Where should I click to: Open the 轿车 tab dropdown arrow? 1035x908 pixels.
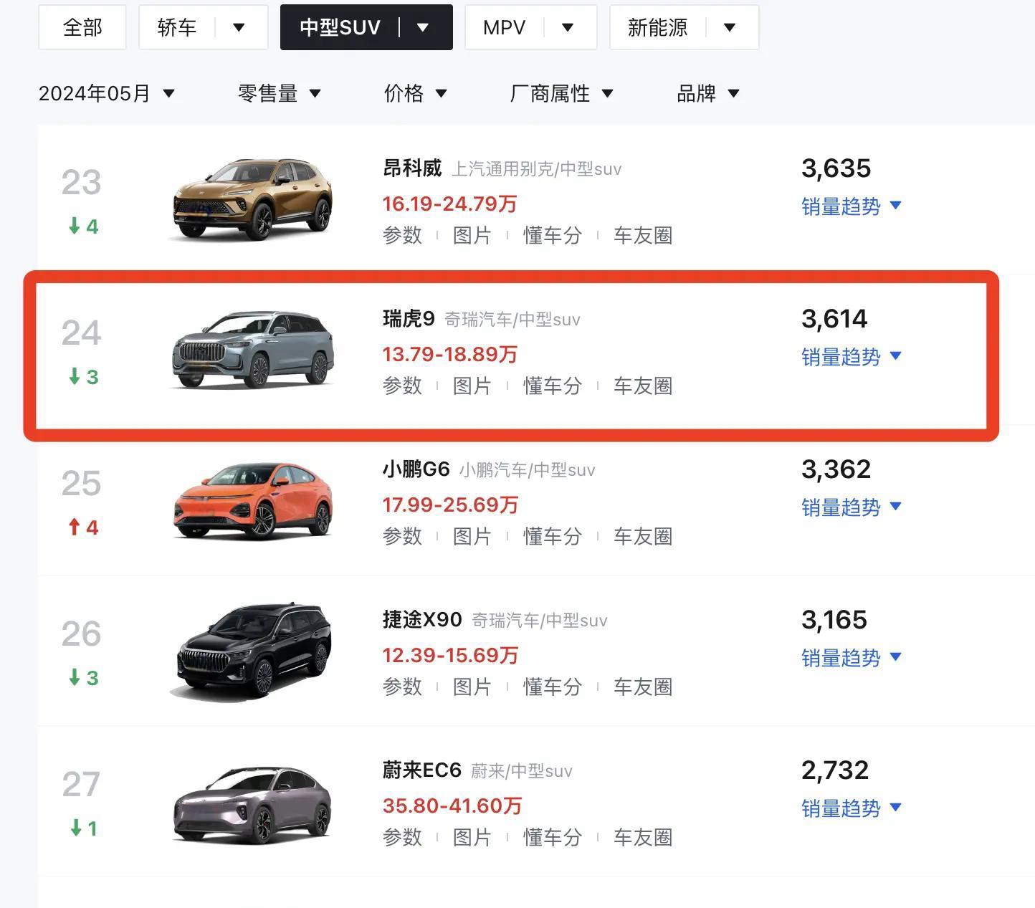point(239,27)
